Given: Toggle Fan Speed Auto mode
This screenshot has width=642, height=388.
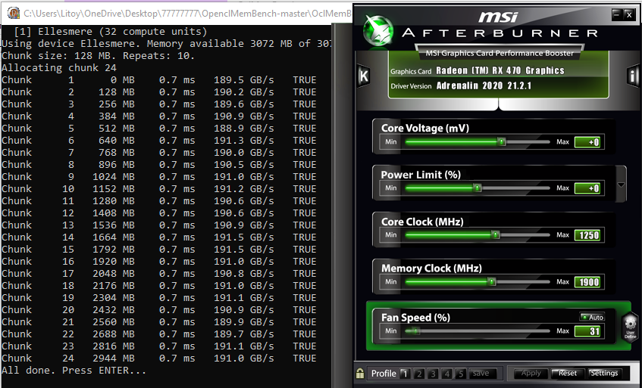Looking at the screenshot, I should (592, 318).
